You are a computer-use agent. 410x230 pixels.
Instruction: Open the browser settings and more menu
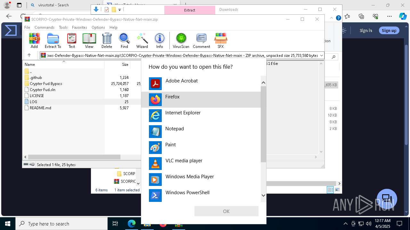(x=389, y=16)
